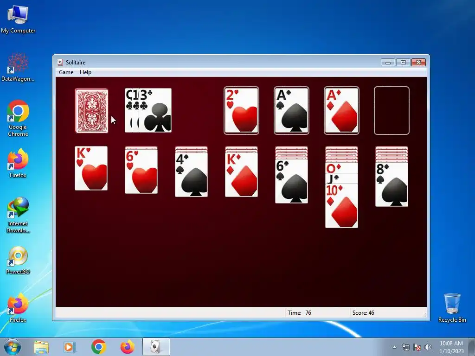Click the taskbar clock showing 10:08 AM
Screen dimensions: 475x356
451,347
